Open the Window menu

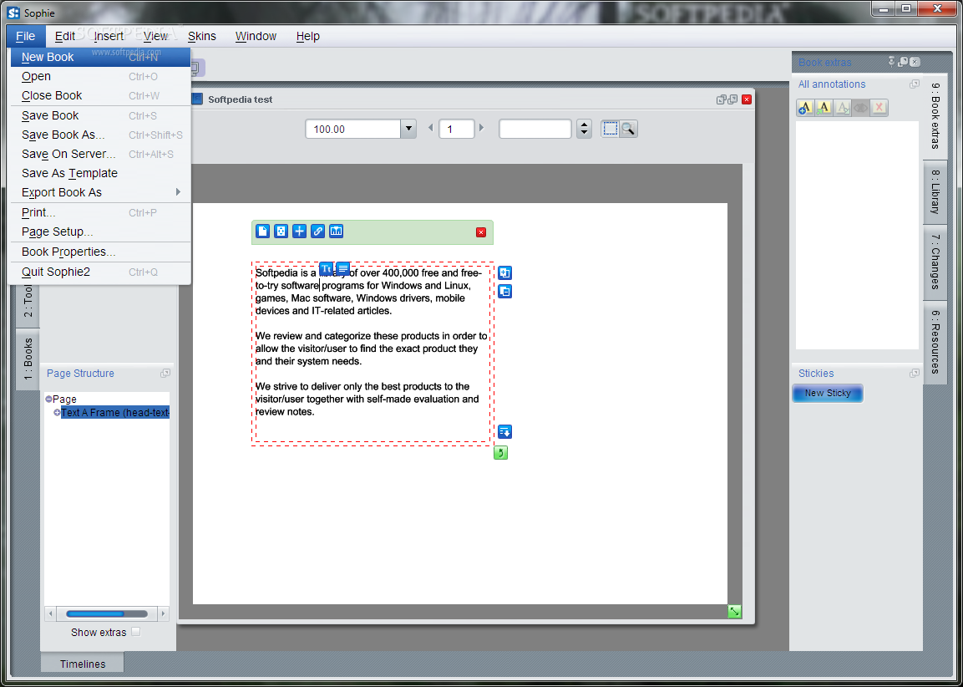(256, 36)
